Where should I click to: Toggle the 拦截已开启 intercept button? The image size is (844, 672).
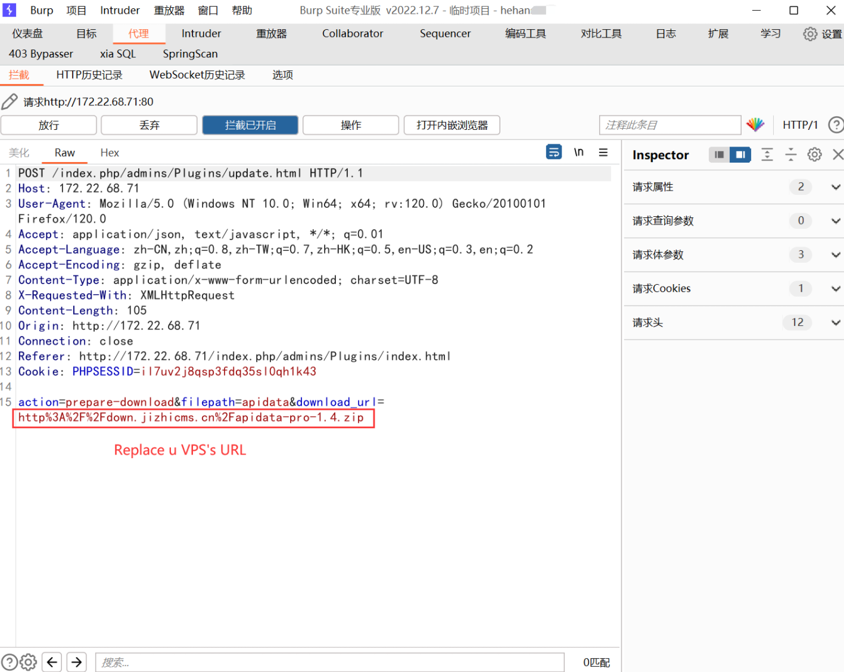(x=250, y=125)
